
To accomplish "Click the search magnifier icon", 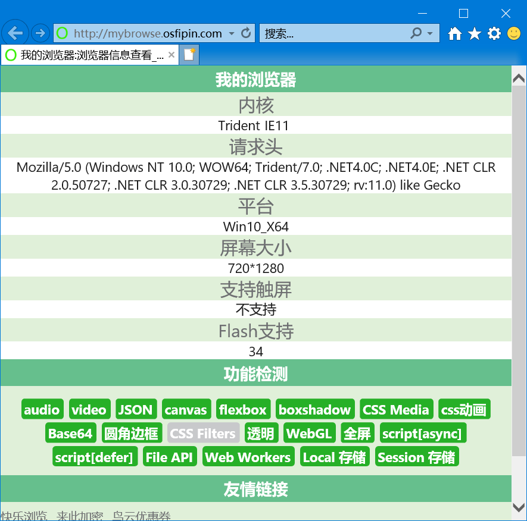I will tap(416, 33).
